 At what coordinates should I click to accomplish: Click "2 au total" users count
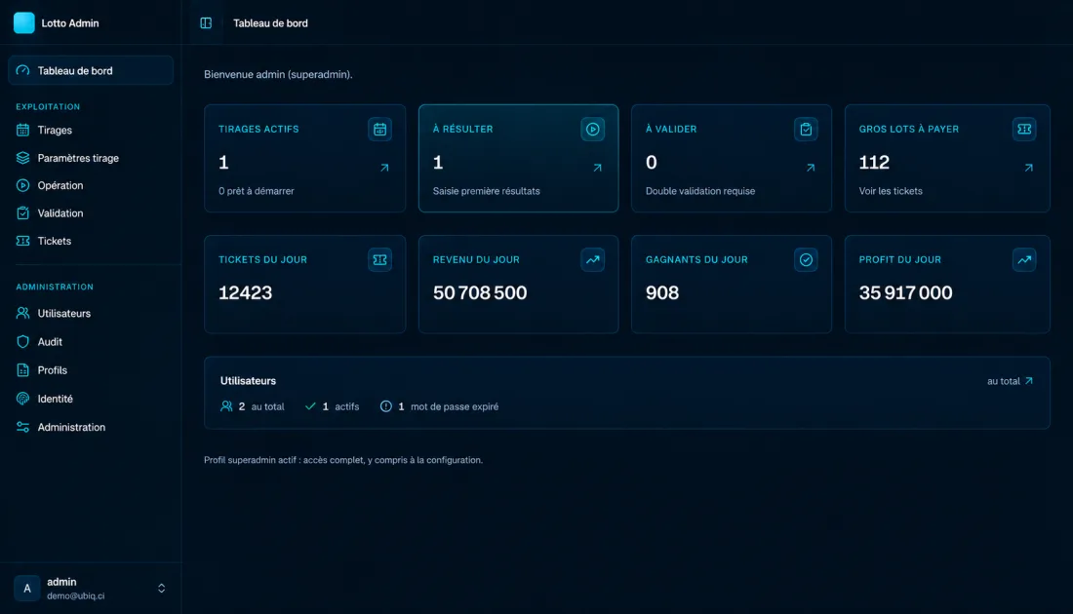pyautogui.click(x=253, y=406)
